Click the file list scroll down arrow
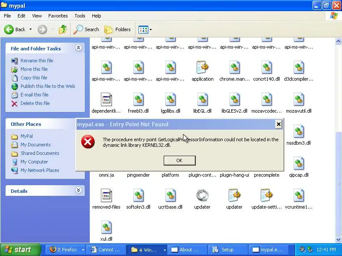342x256 pixels. coord(338,239)
